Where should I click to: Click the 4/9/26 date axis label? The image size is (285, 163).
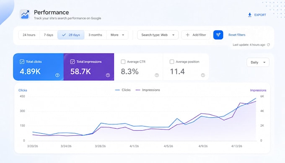click(x=203, y=146)
